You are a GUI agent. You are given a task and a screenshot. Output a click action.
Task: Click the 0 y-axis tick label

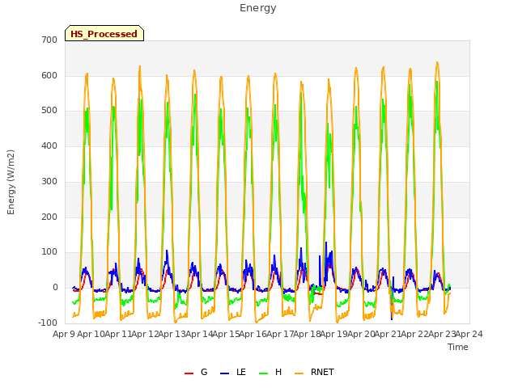coord(55,288)
